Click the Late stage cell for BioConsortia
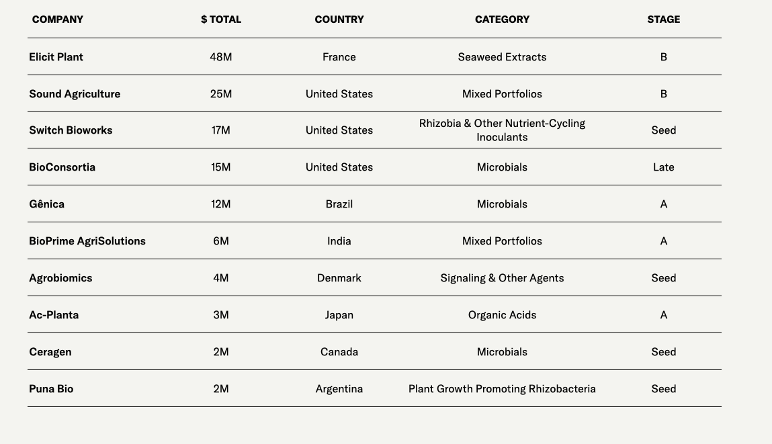Image resolution: width=772 pixels, height=444 pixels. [663, 167]
